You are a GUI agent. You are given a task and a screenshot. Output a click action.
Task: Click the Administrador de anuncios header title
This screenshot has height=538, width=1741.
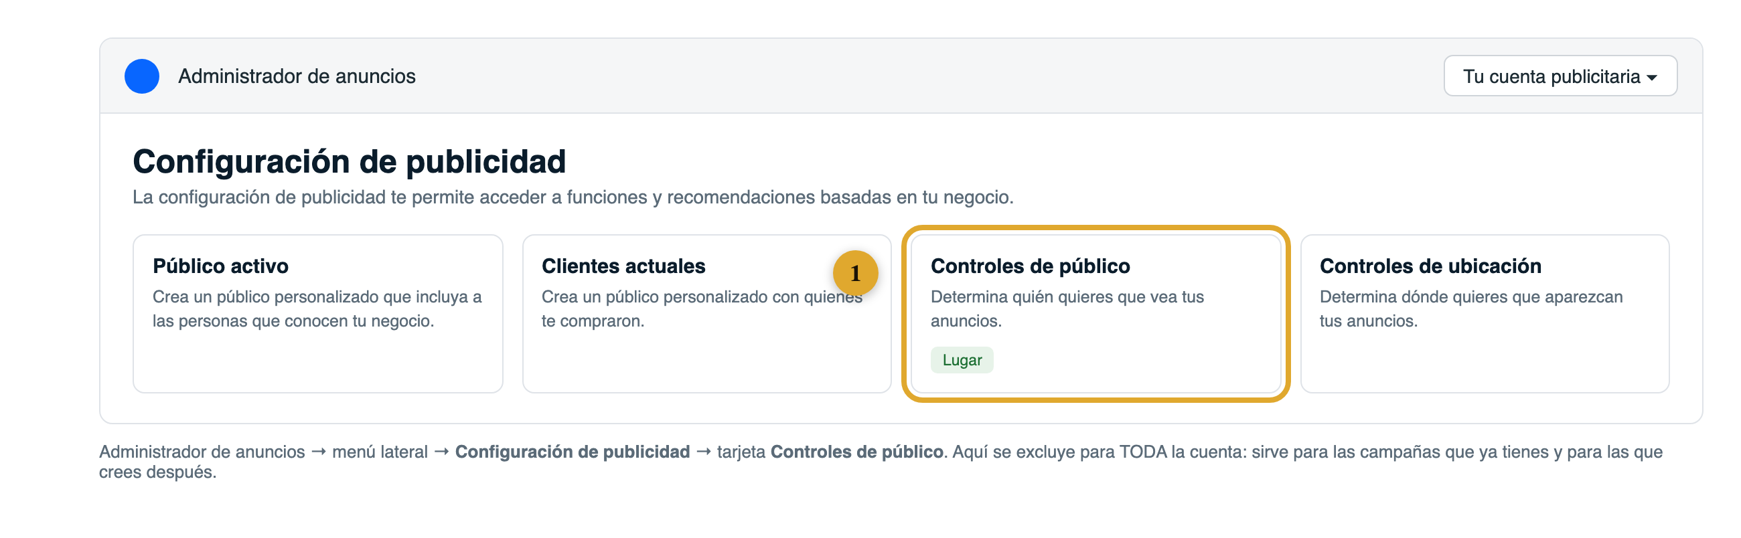297,76
